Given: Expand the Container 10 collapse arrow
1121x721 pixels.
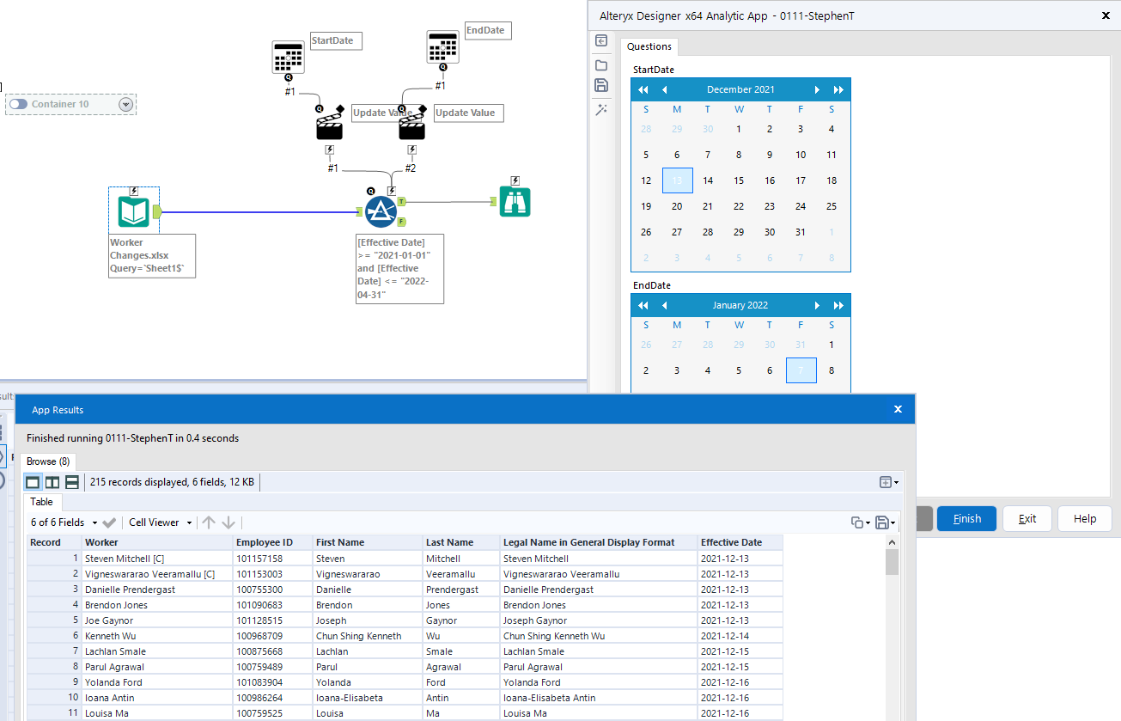Looking at the screenshot, I should [x=126, y=104].
